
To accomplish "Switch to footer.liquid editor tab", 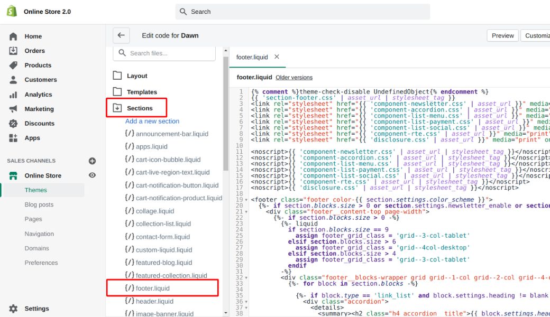I will click(x=252, y=57).
